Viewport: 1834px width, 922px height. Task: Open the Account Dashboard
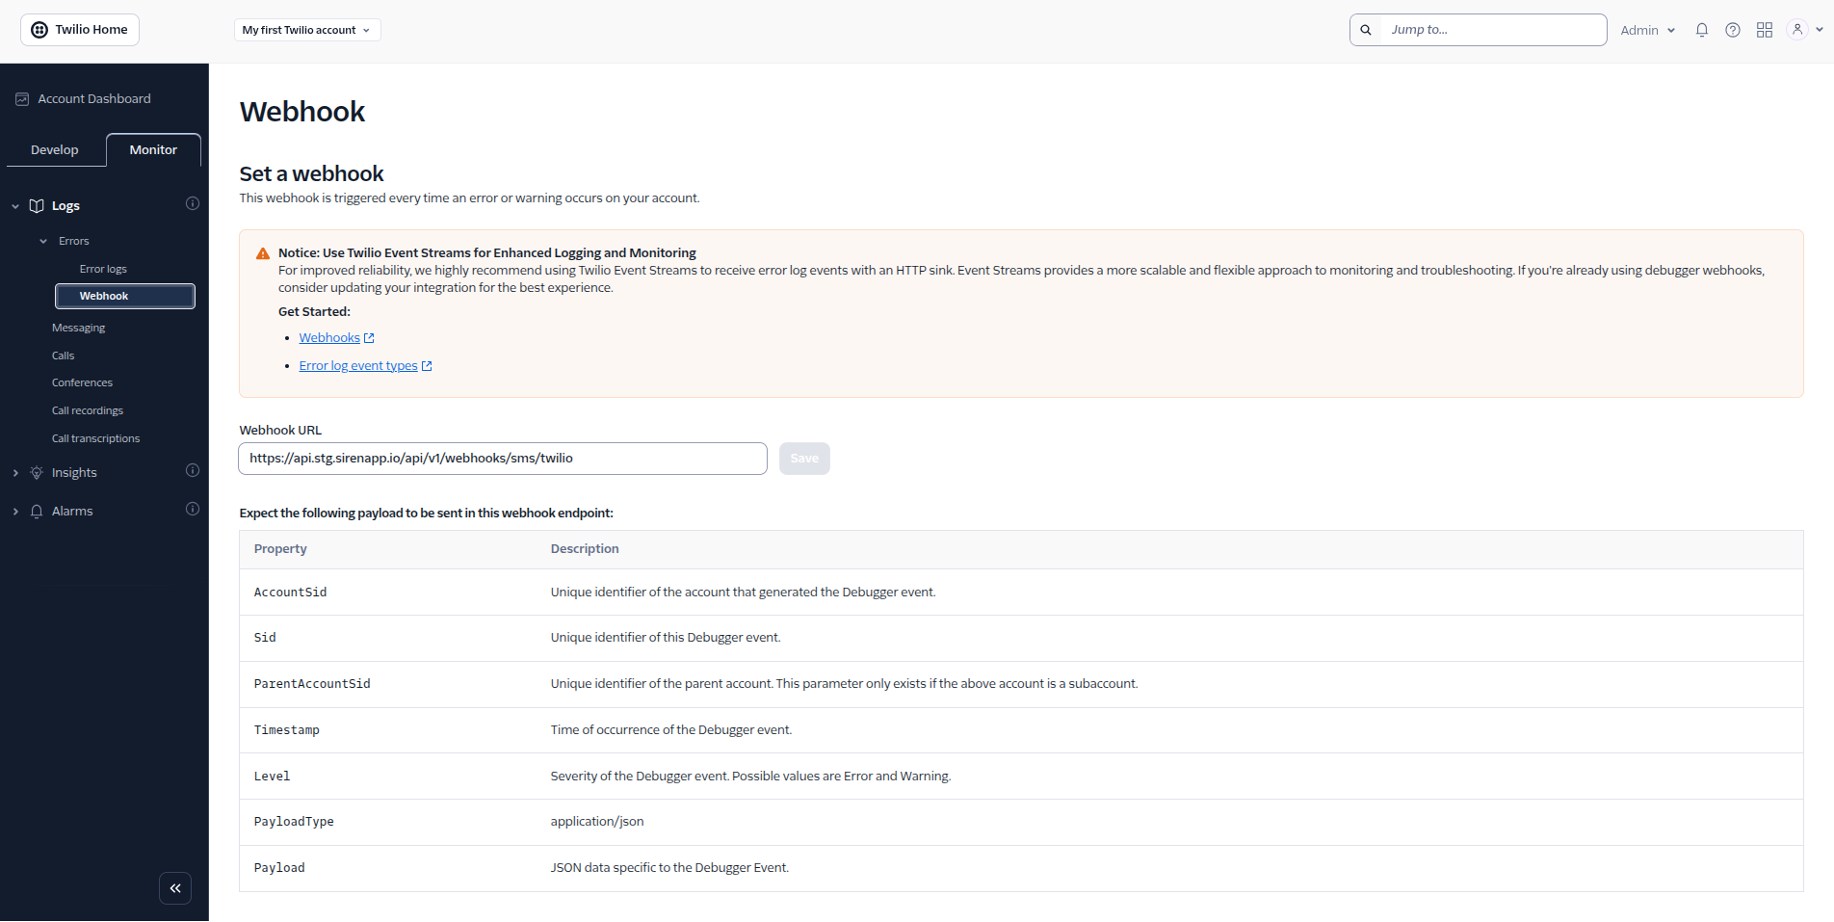(x=93, y=97)
